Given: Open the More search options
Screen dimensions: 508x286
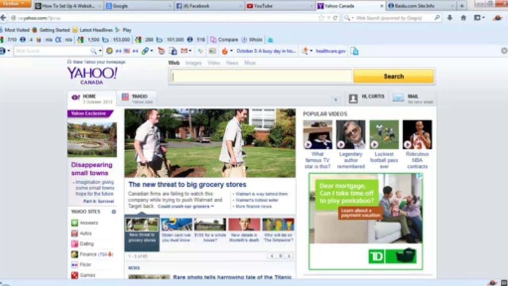Looking at the screenshot, I should tap(250, 63).
